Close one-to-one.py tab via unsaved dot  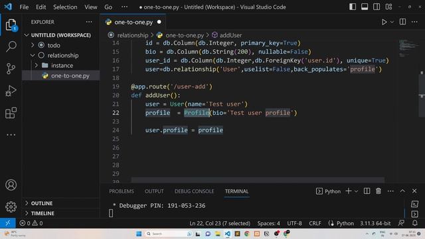click(x=159, y=22)
